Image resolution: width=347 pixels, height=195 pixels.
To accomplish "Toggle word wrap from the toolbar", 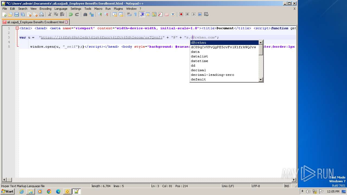I will coord(129,14).
